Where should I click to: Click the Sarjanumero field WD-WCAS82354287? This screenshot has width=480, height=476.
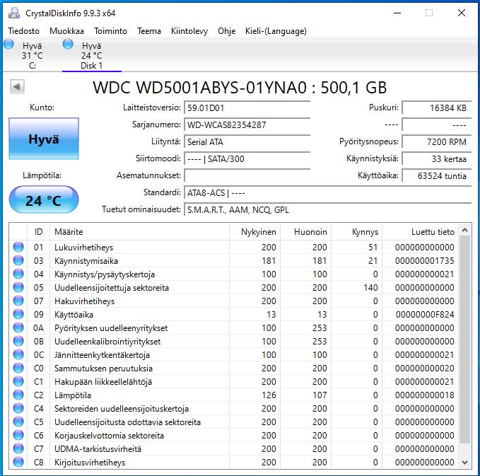tap(247, 124)
